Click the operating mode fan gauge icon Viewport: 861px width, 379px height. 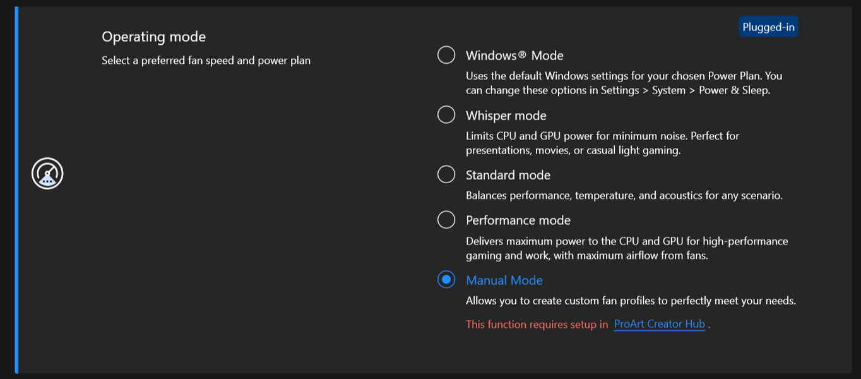point(47,174)
